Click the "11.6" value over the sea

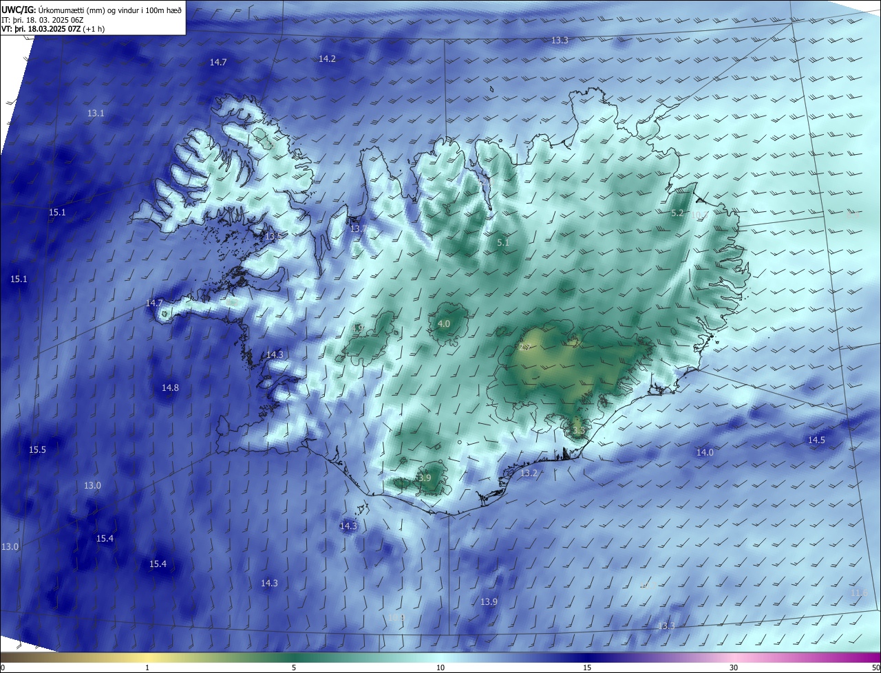(858, 593)
